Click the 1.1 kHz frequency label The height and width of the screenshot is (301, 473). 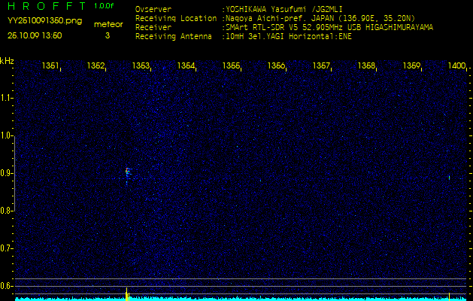click(x=6, y=98)
